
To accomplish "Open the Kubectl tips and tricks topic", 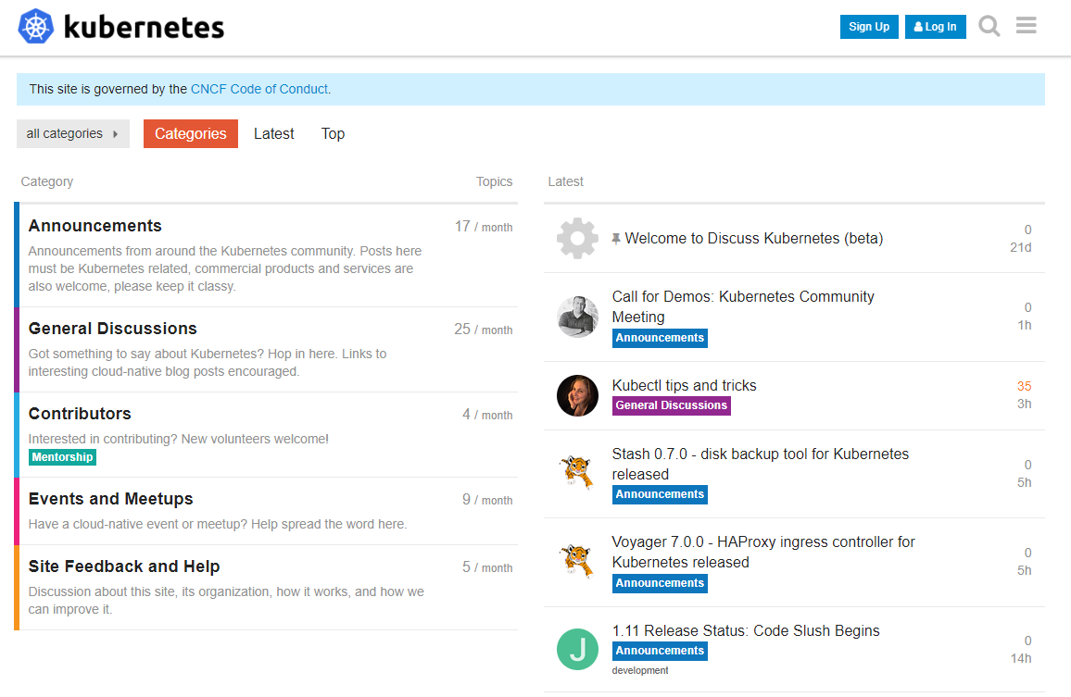I will 684,385.
